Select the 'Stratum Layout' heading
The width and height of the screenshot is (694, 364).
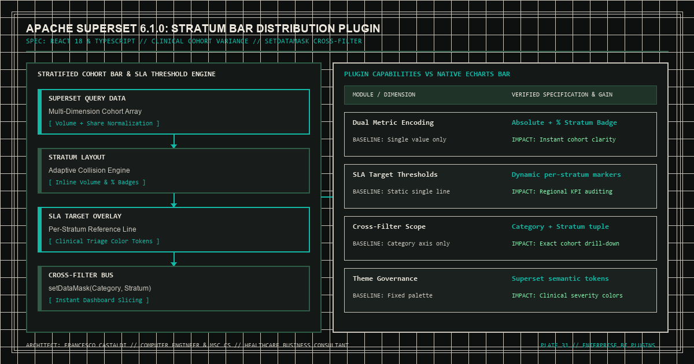77,157
